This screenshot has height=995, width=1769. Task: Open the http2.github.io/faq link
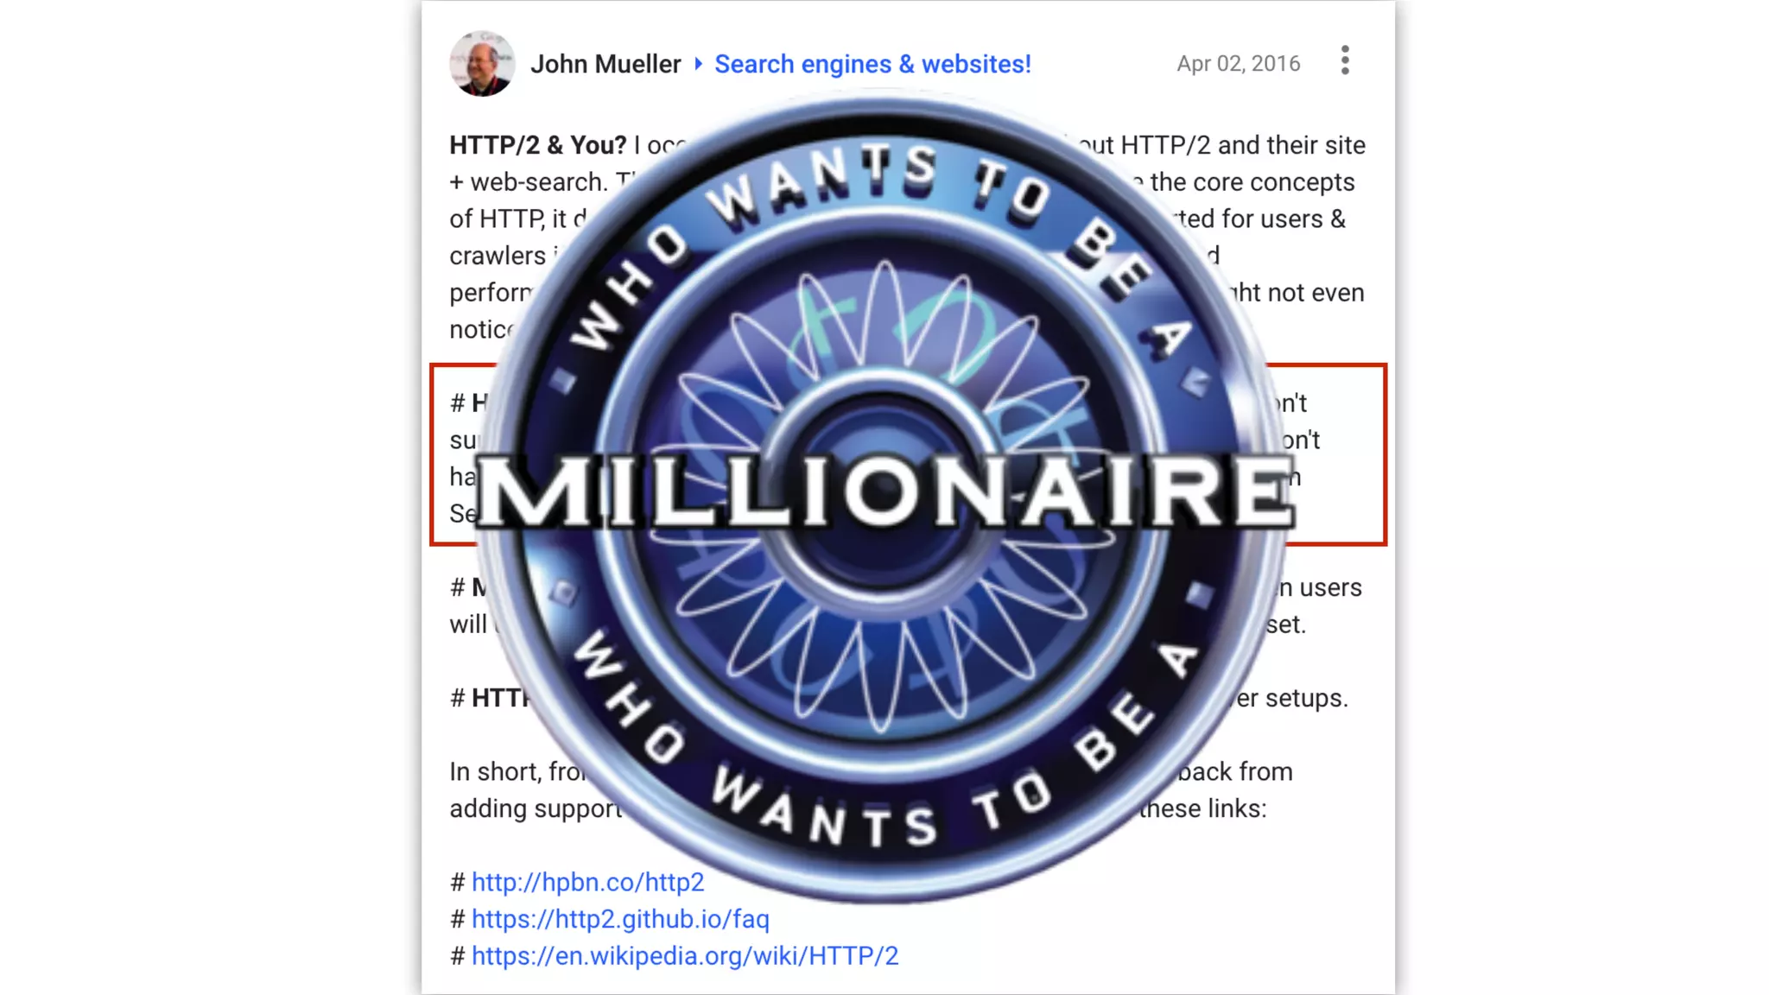(620, 919)
